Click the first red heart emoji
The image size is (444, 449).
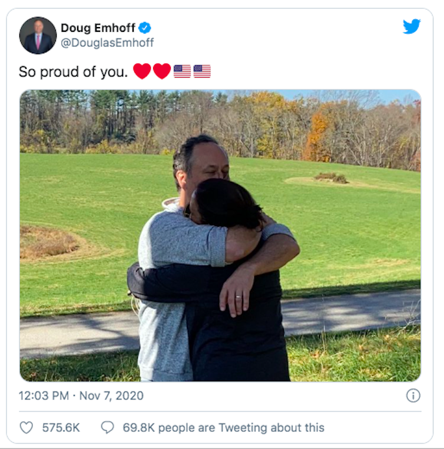point(142,71)
